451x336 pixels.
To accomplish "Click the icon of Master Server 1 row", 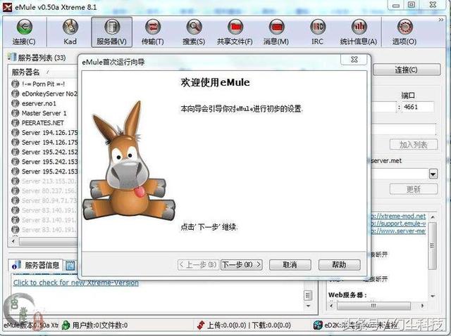I will point(16,113).
